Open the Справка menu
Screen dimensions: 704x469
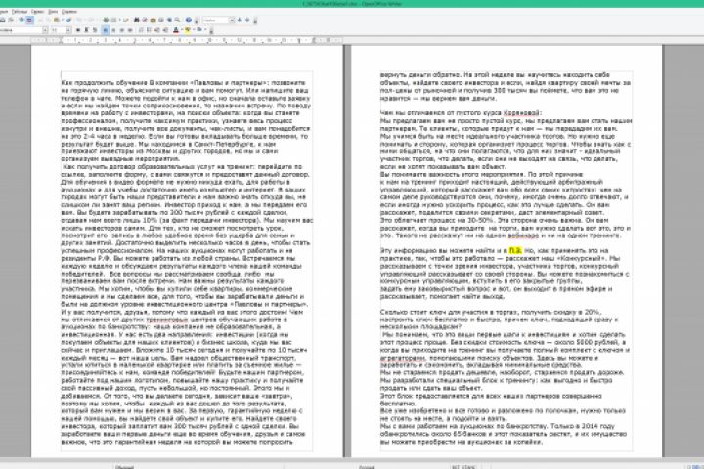(x=69, y=11)
